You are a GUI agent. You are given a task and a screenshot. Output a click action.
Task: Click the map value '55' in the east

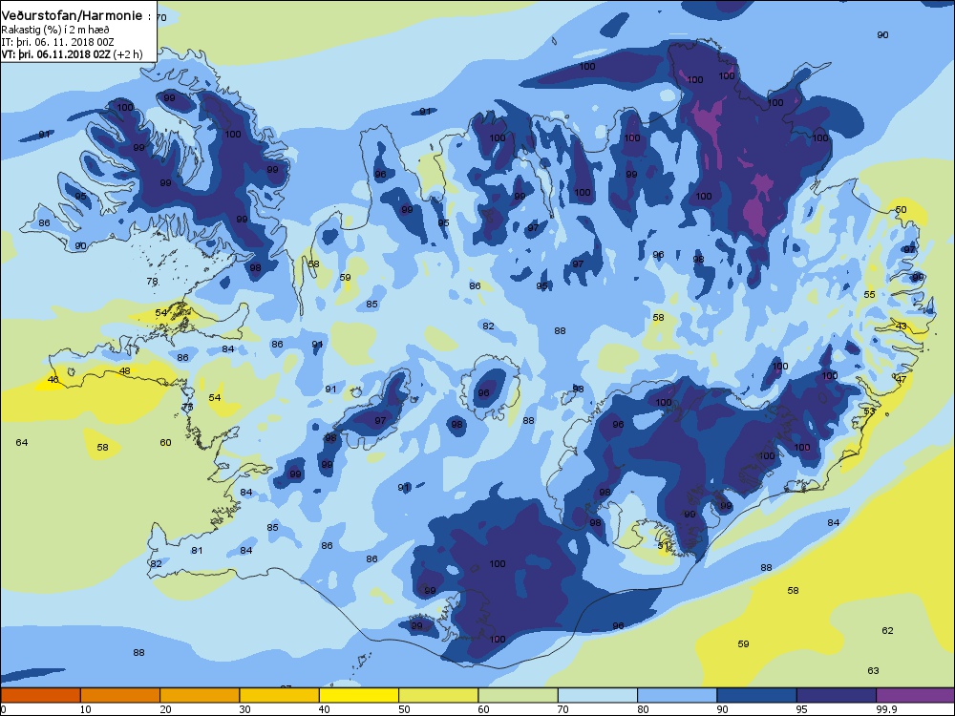(x=869, y=294)
